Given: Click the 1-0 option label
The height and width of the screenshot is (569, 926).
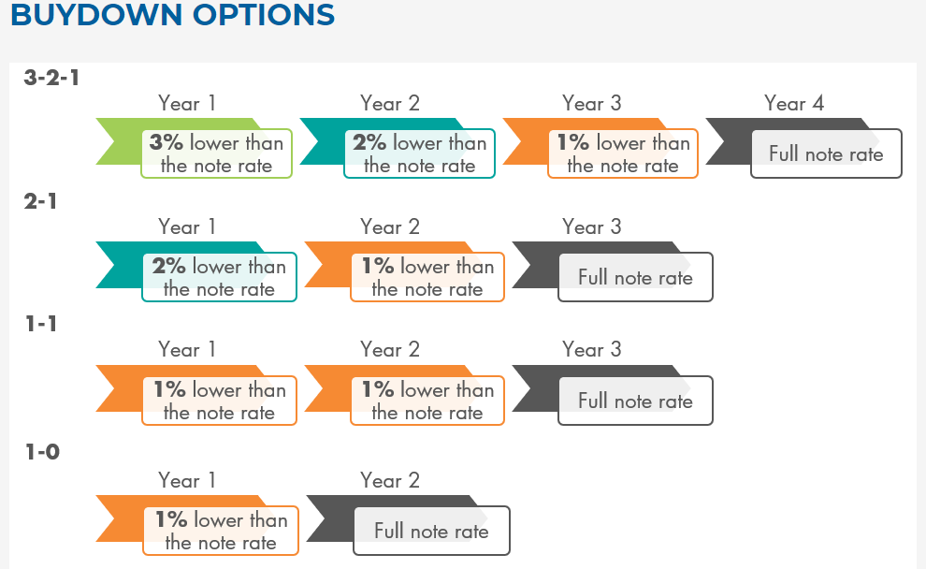Looking at the screenshot, I should pos(42,452).
